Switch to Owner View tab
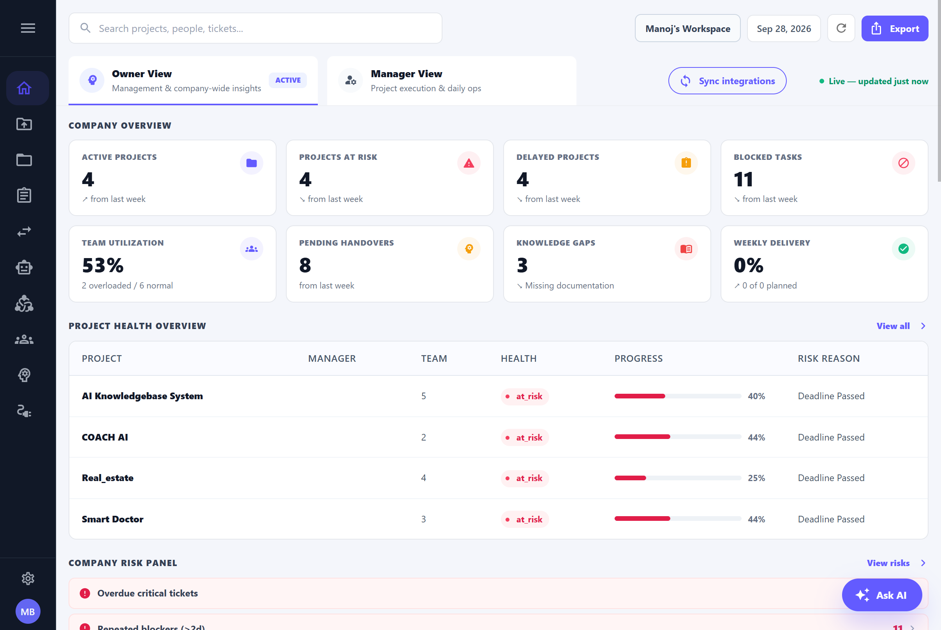This screenshot has height=630, width=941. click(193, 81)
